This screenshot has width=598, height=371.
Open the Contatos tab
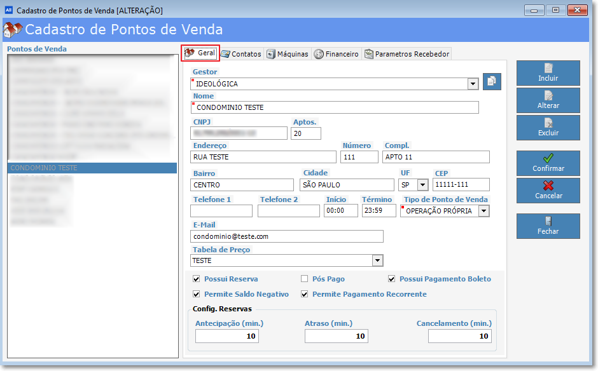(241, 54)
